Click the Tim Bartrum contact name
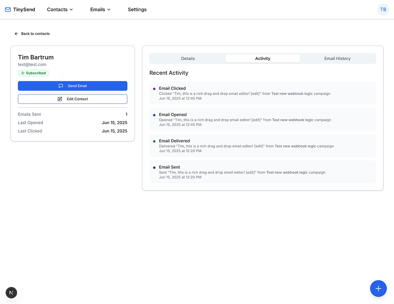Screen dimensions: 394x304 (x=36, y=57)
